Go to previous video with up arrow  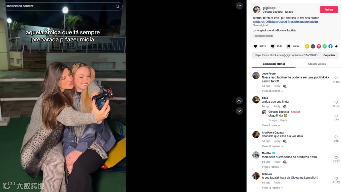pyautogui.click(x=239, y=101)
